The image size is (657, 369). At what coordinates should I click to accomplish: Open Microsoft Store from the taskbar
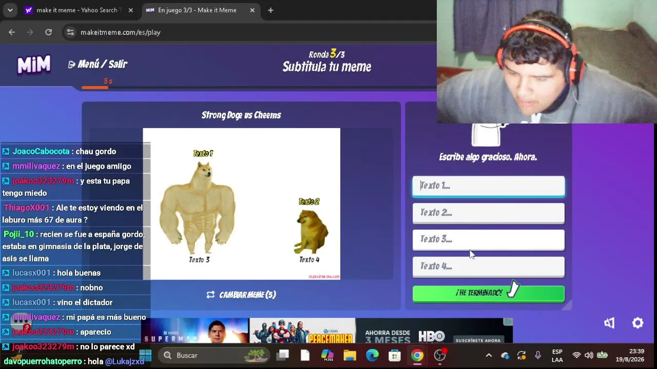click(395, 355)
